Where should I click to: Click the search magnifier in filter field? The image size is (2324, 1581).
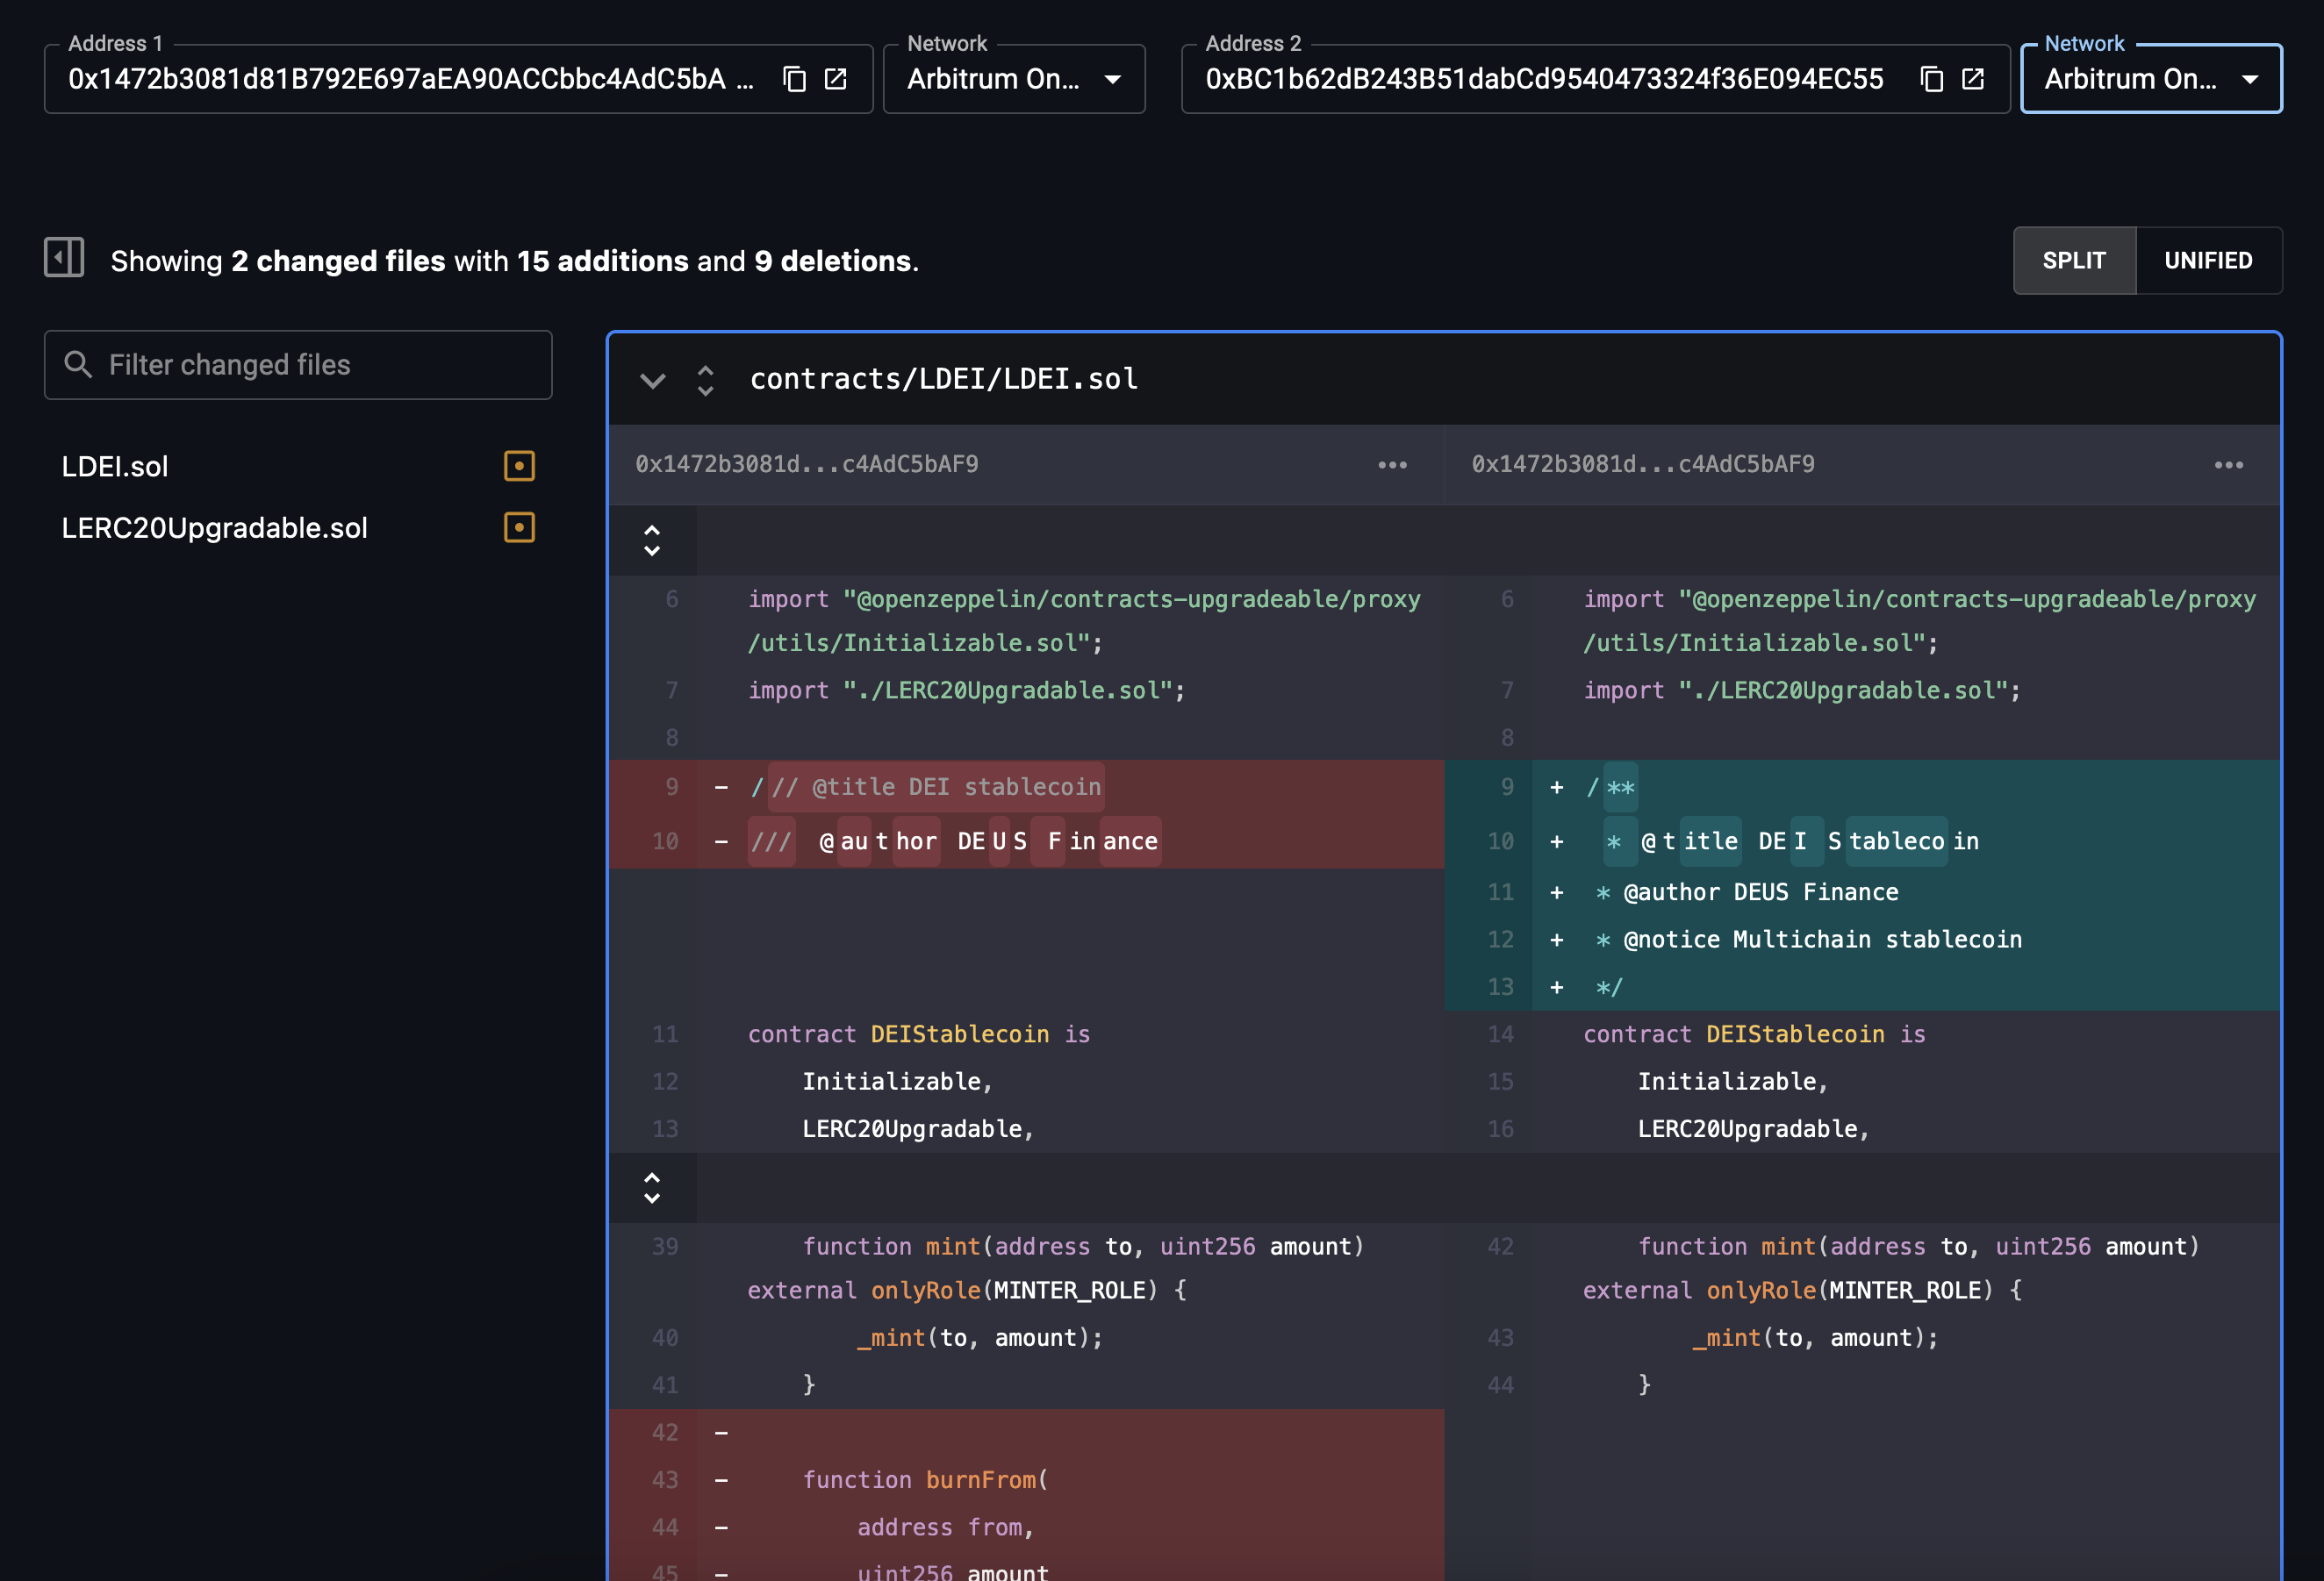(79, 365)
